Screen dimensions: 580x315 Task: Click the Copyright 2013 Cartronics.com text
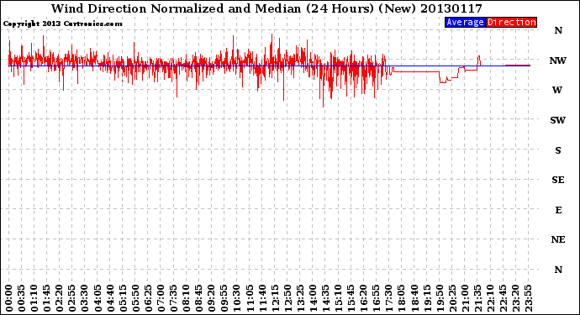click(x=62, y=24)
